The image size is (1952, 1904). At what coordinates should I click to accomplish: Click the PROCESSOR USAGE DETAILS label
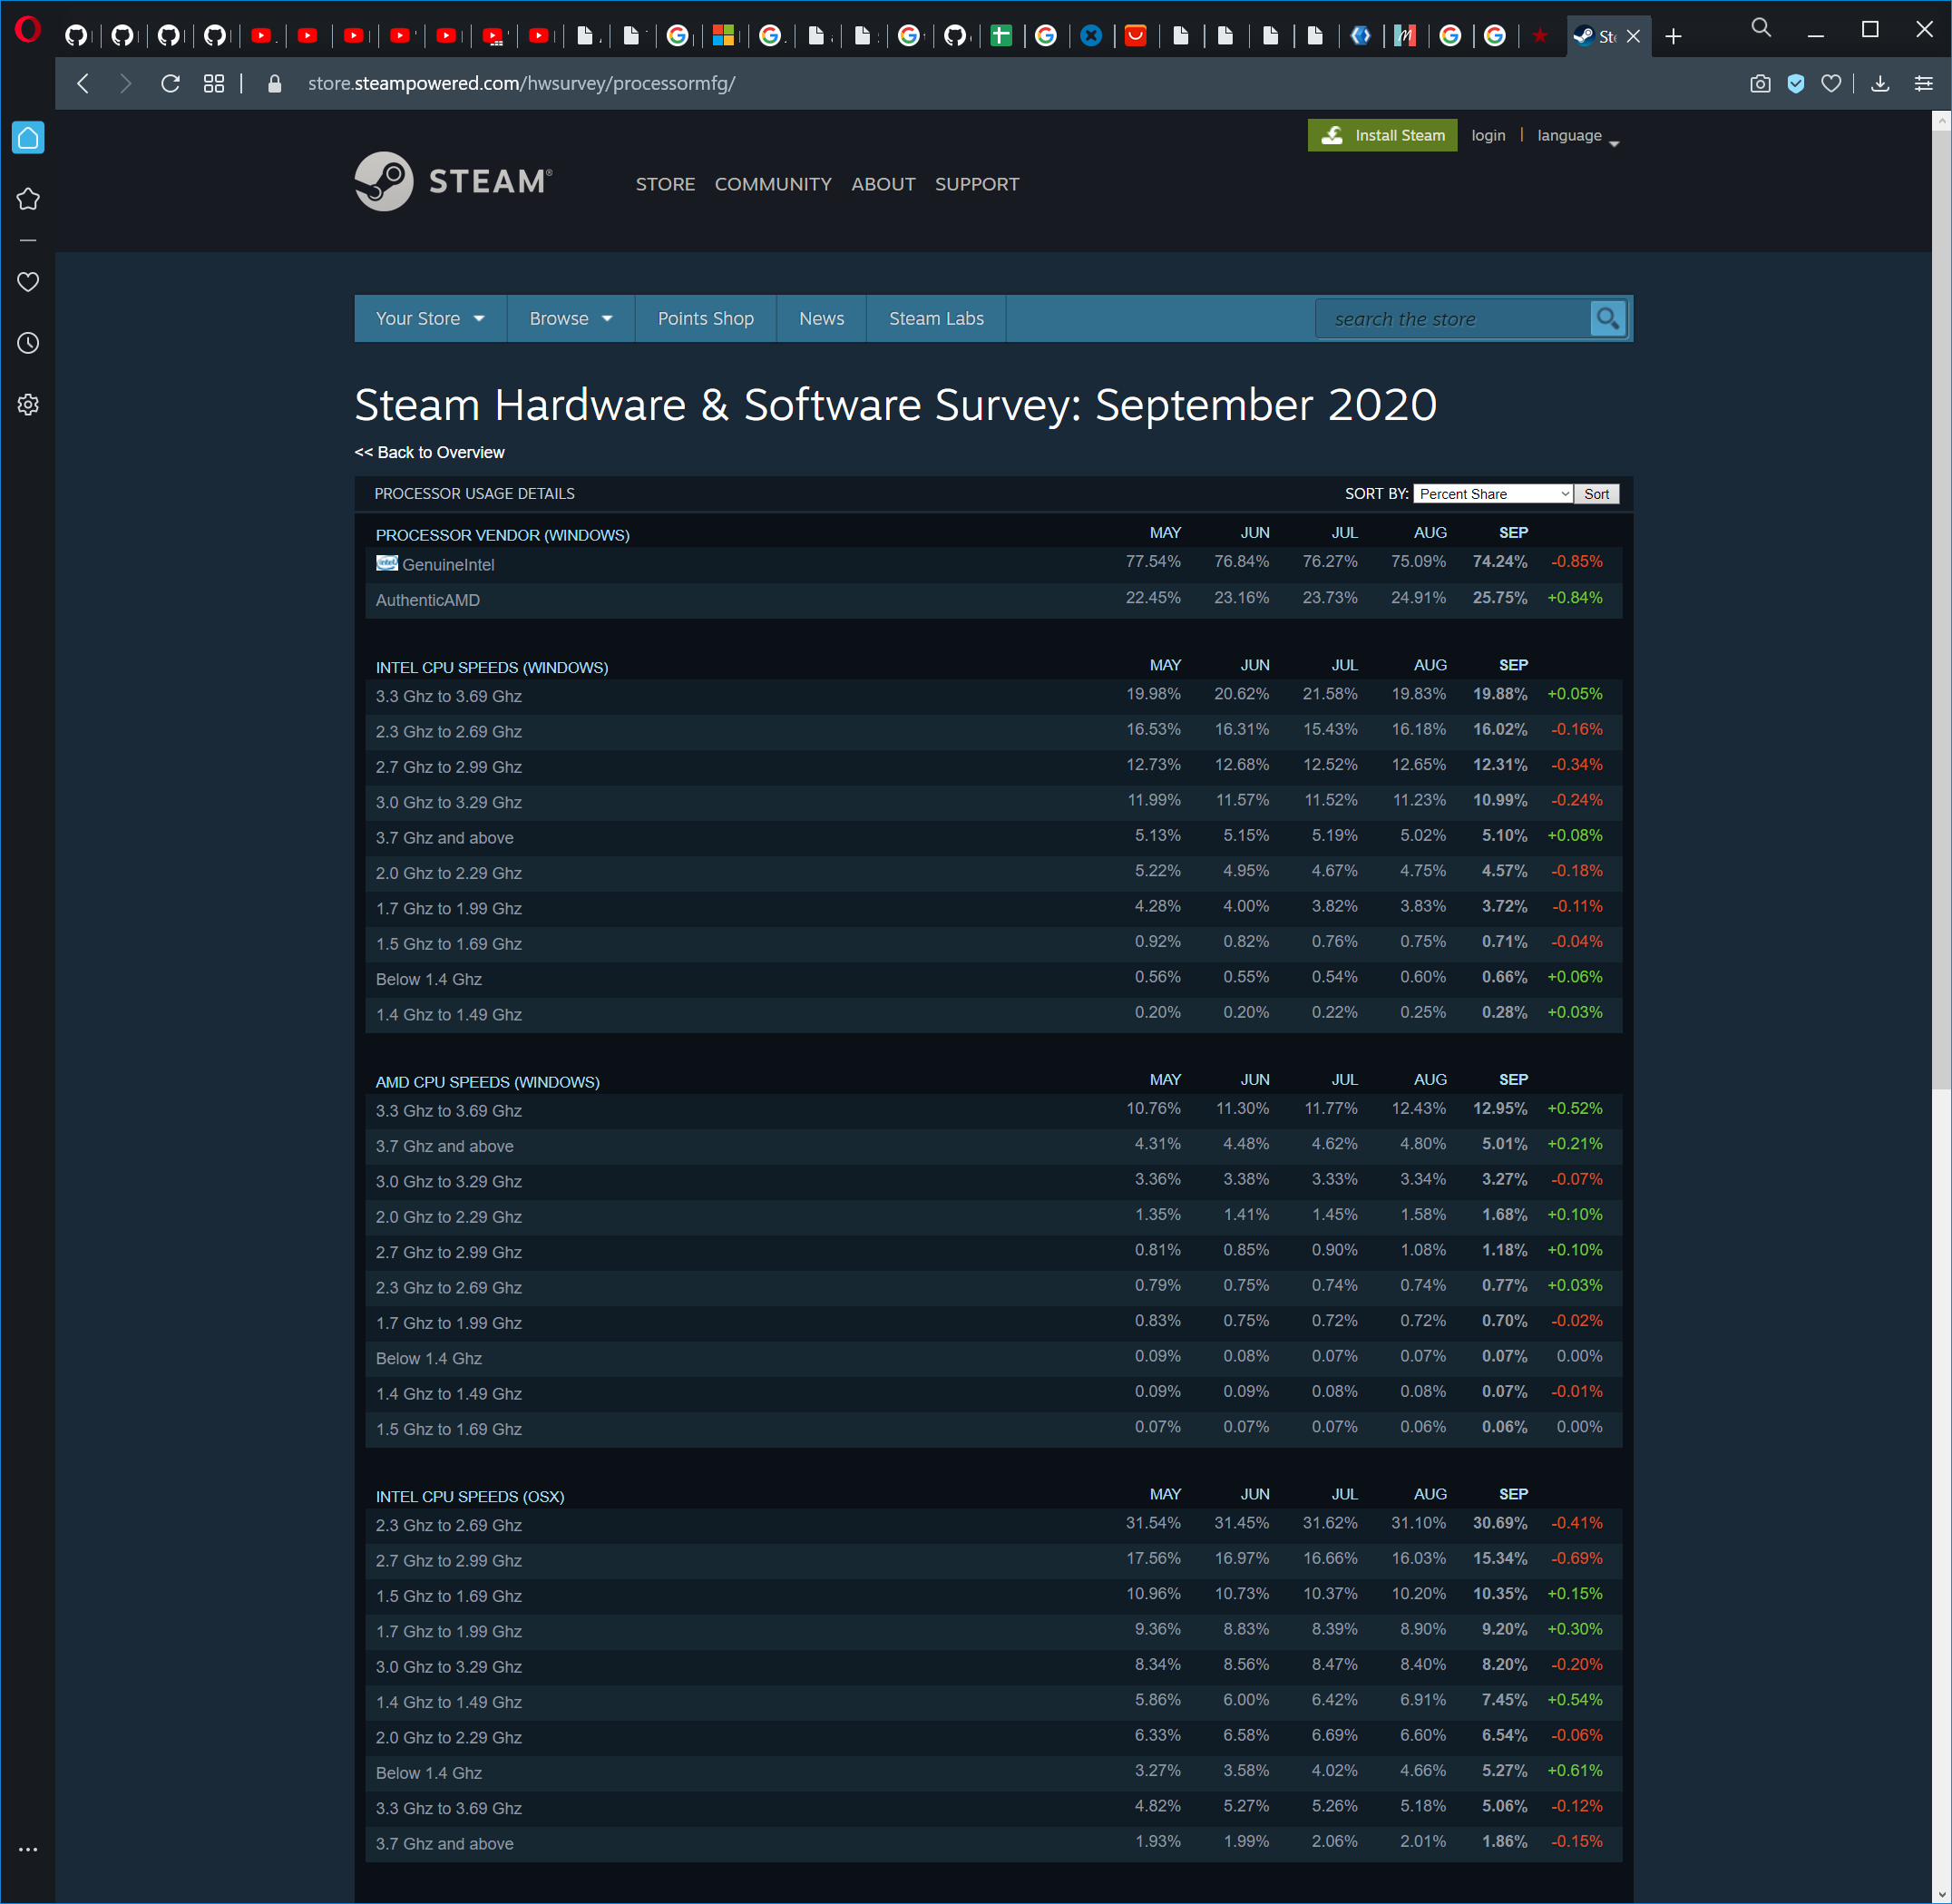point(474,494)
